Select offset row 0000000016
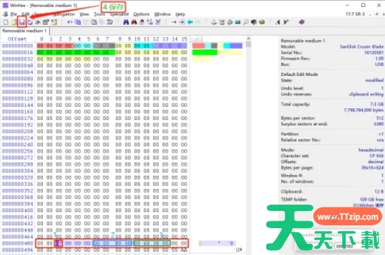This screenshot has height=255, width=385. tap(17, 52)
